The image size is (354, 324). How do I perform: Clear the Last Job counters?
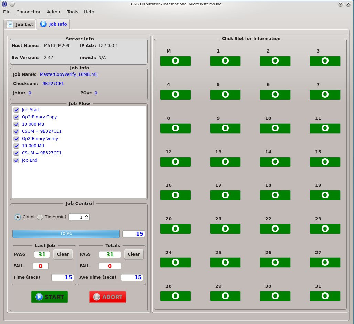coord(63,254)
